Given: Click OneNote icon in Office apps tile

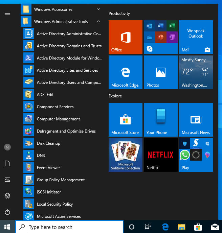Looking at the screenshot, I should click(172, 37).
